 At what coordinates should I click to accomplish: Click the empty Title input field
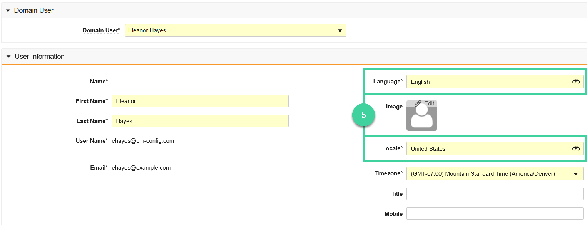(x=495, y=193)
